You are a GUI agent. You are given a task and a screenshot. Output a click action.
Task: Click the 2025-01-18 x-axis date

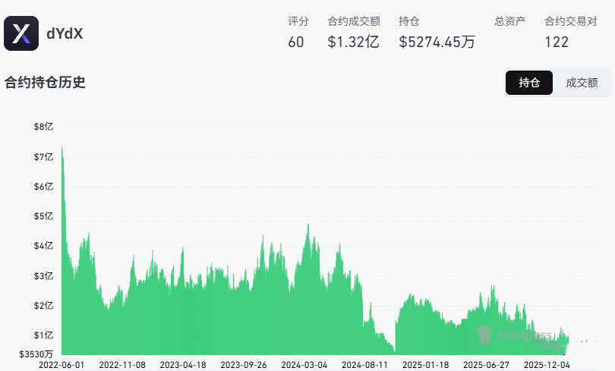(425, 365)
